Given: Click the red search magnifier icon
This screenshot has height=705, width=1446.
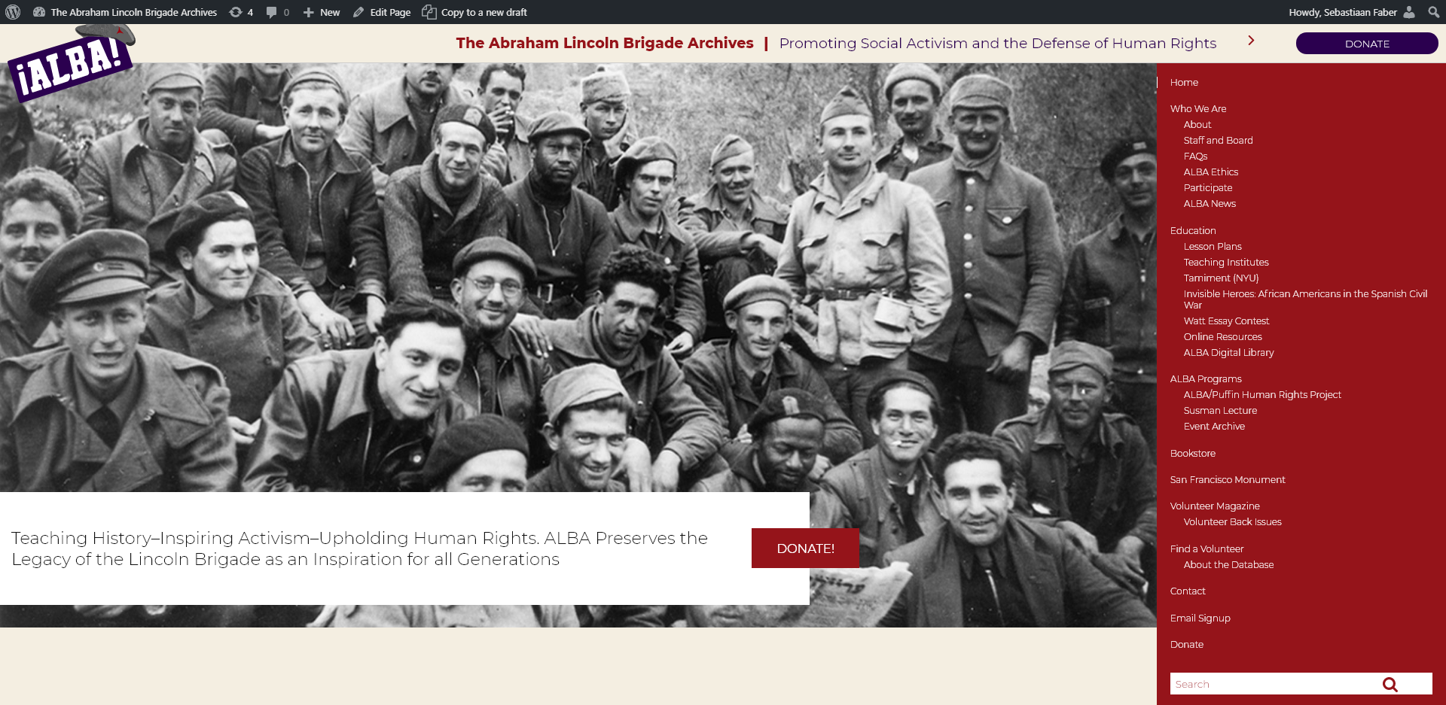Looking at the screenshot, I should click(1390, 684).
